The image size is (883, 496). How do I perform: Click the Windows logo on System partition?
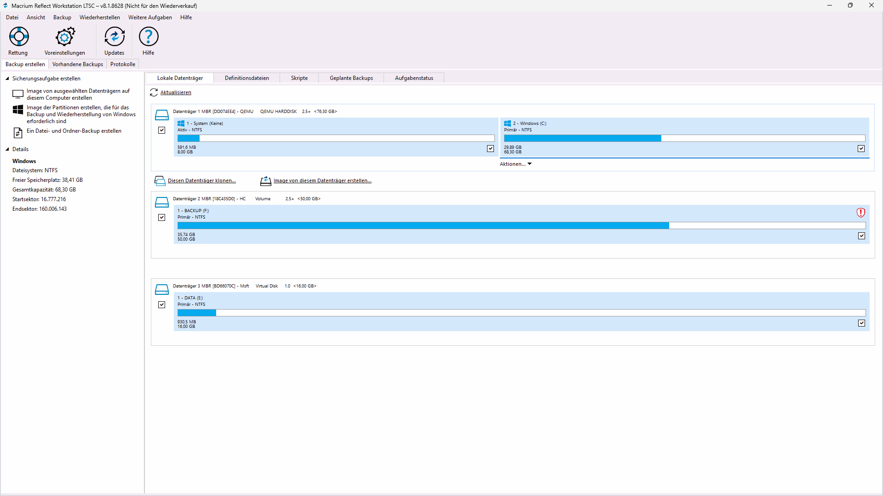(181, 124)
